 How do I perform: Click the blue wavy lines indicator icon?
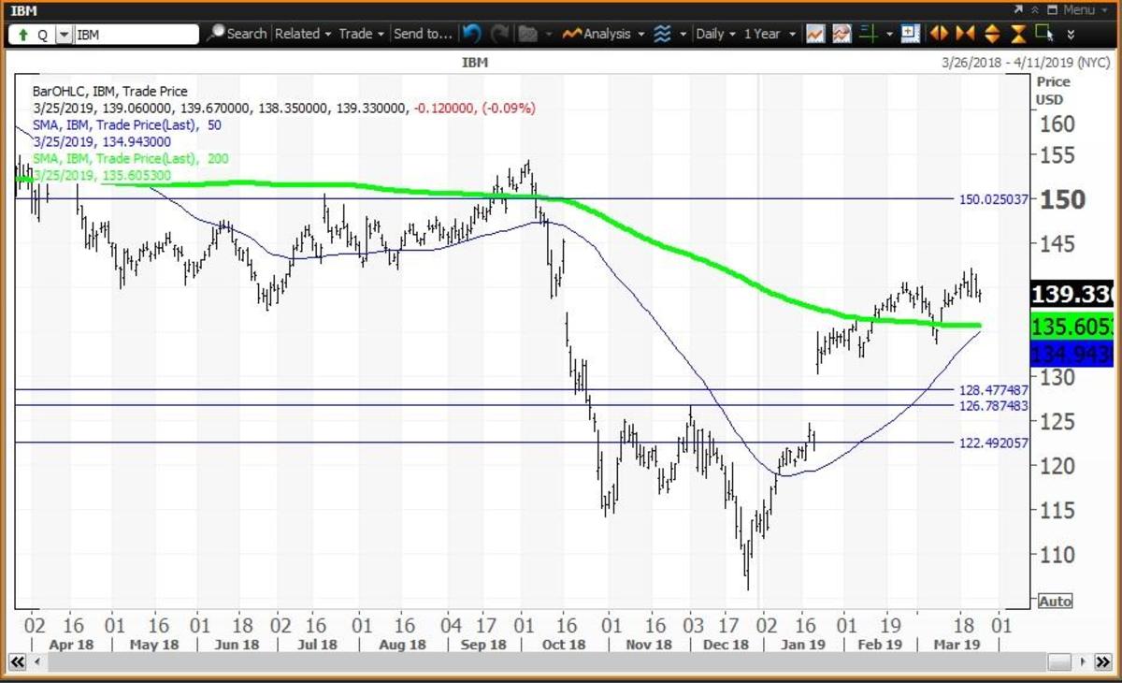(662, 34)
